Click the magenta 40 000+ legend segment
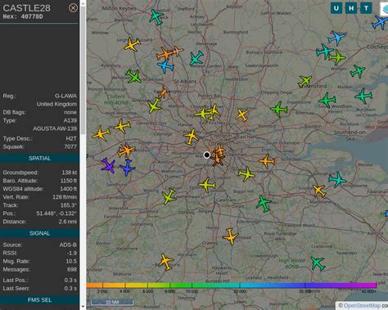This screenshot has width=388, height=310. [368, 285]
